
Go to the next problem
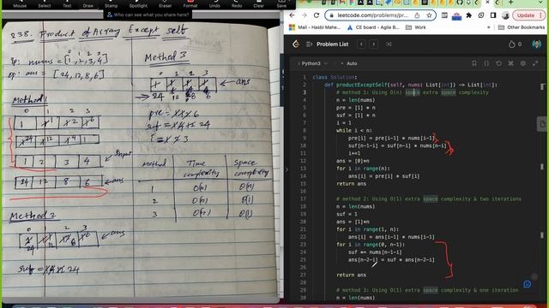pyautogui.click(x=374, y=44)
